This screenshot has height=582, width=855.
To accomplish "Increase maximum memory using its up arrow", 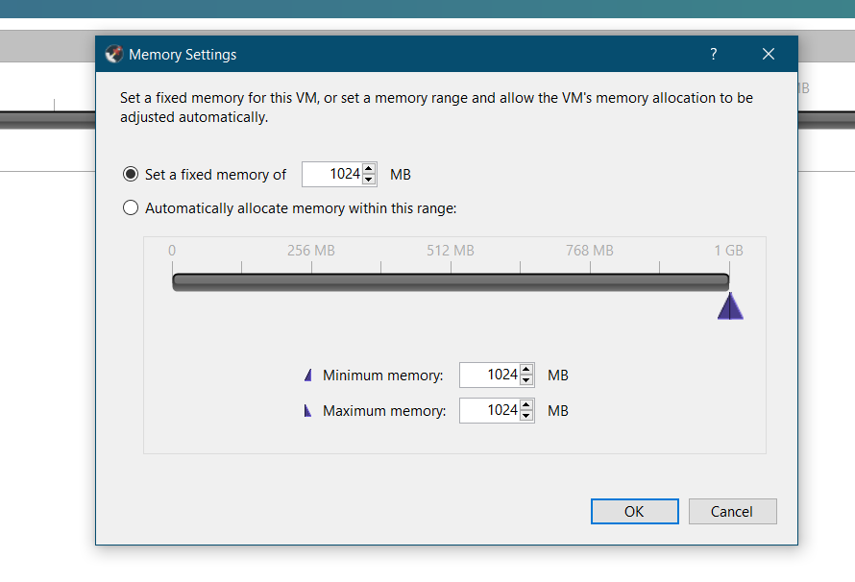I will pos(526,405).
